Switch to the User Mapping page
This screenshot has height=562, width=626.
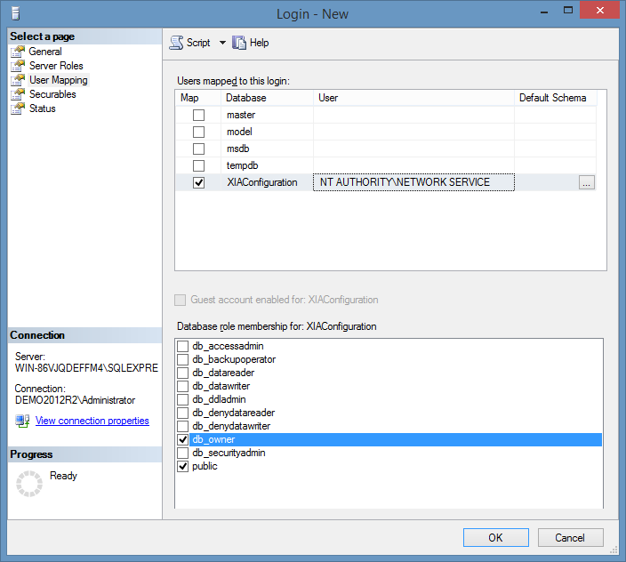click(58, 80)
